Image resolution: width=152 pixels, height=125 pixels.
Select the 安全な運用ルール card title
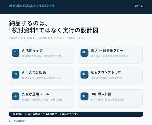(x=36, y=94)
